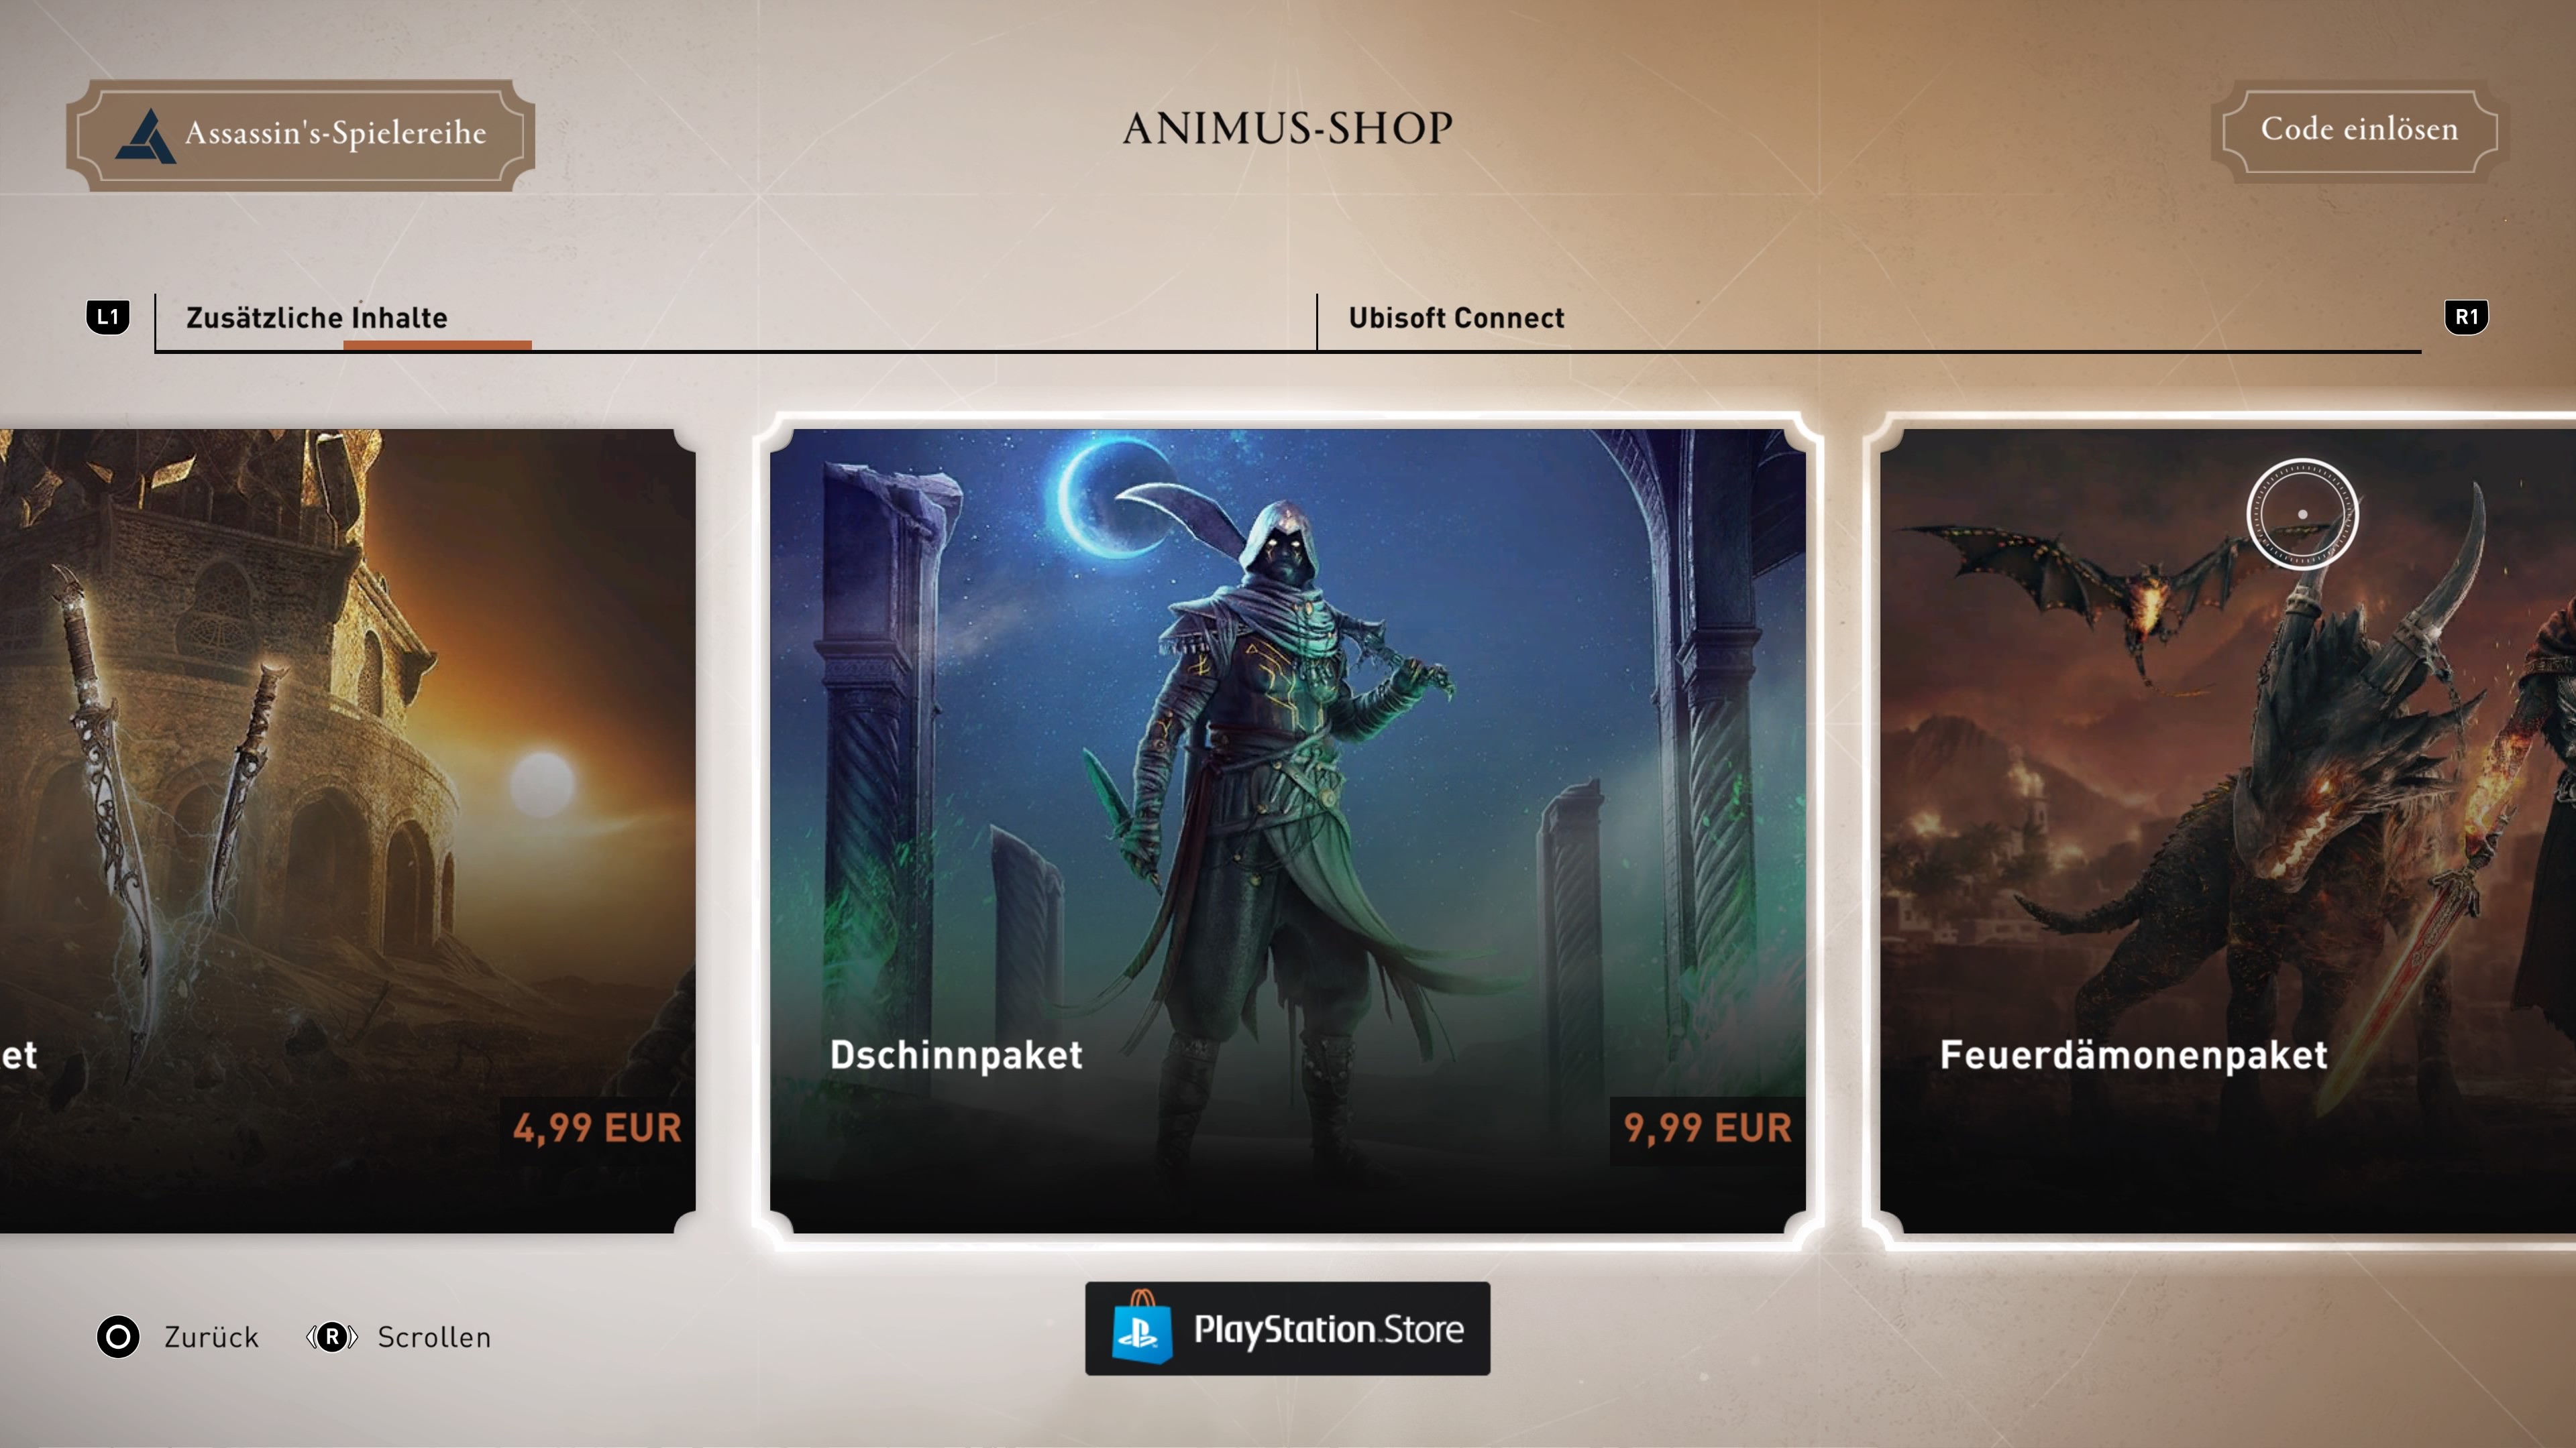Click the PlayStation shopping bag icon
Screen dimensions: 2576x1448
click(x=1142, y=1327)
